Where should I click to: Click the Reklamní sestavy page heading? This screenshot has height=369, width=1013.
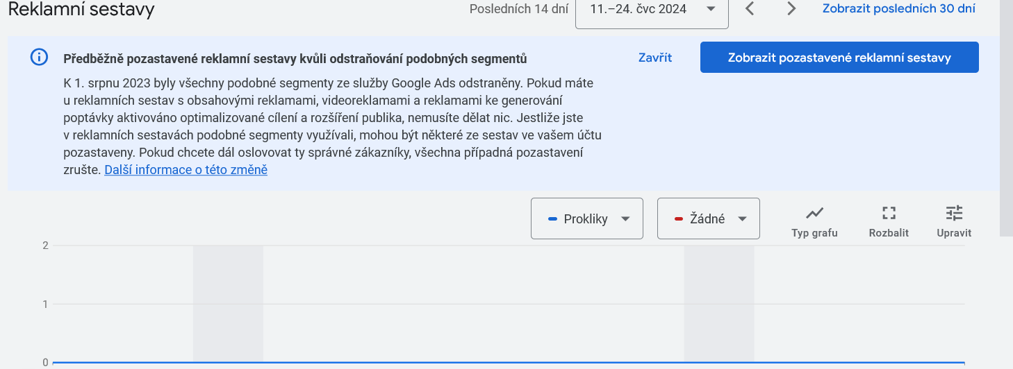[81, 10]
